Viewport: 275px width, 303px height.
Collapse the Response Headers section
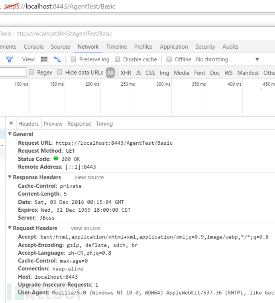tap(10, 177)
